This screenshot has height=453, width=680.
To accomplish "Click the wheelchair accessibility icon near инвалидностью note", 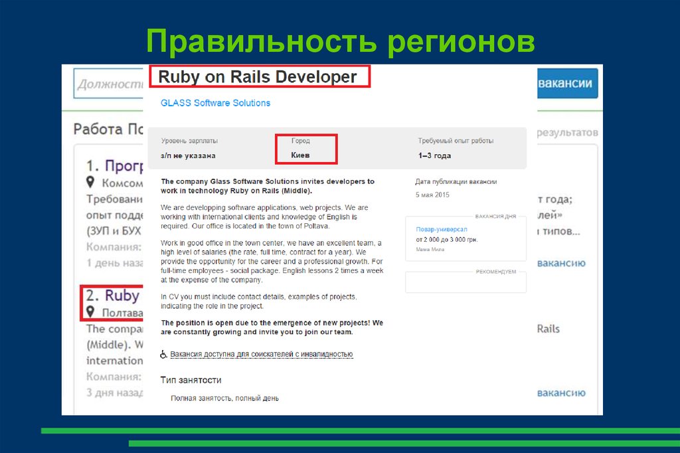I will (162, 355).
